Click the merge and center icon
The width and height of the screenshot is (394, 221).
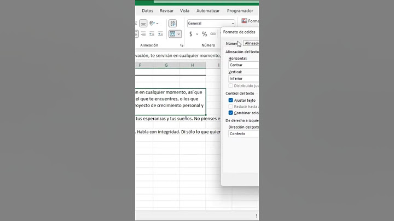(172, 34)
